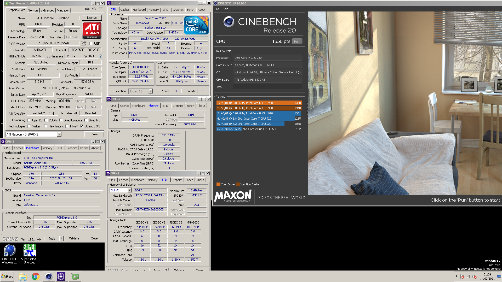The height and width of the screenshot is (282, 502).
Task: Toggle the UEFI checkbox in GPU-Z
Action: point(91,44)
